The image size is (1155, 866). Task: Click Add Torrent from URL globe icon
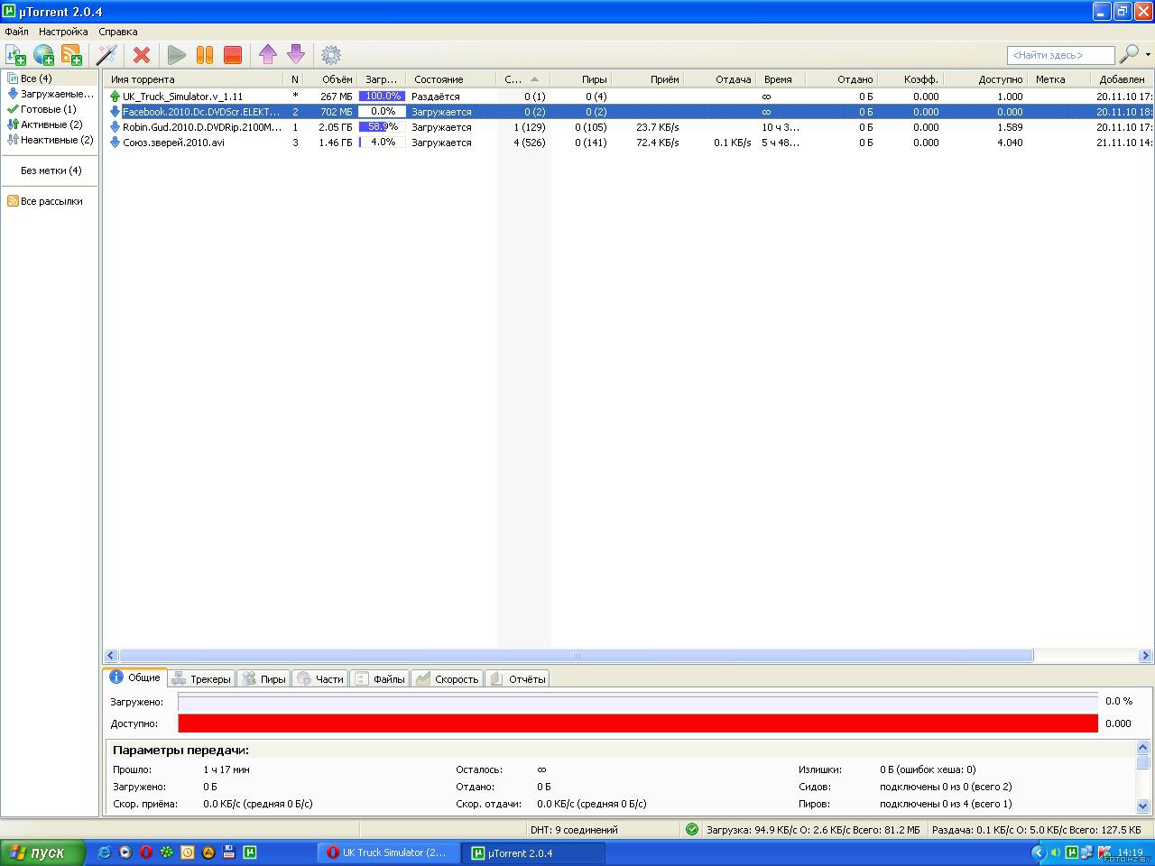(43, 55)
